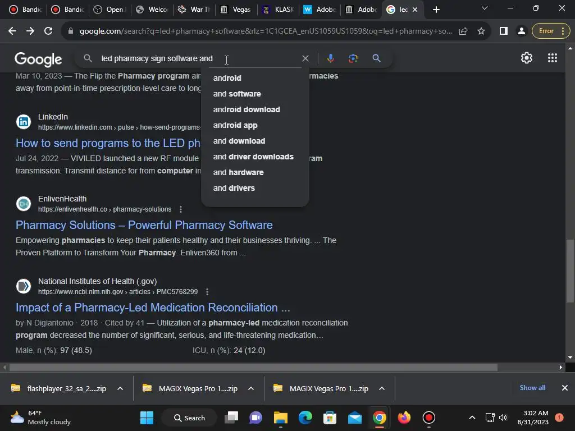Viewport: 575px width, 431px height.
Task: Show hidden system tray icons
Action: click(472, 418)
